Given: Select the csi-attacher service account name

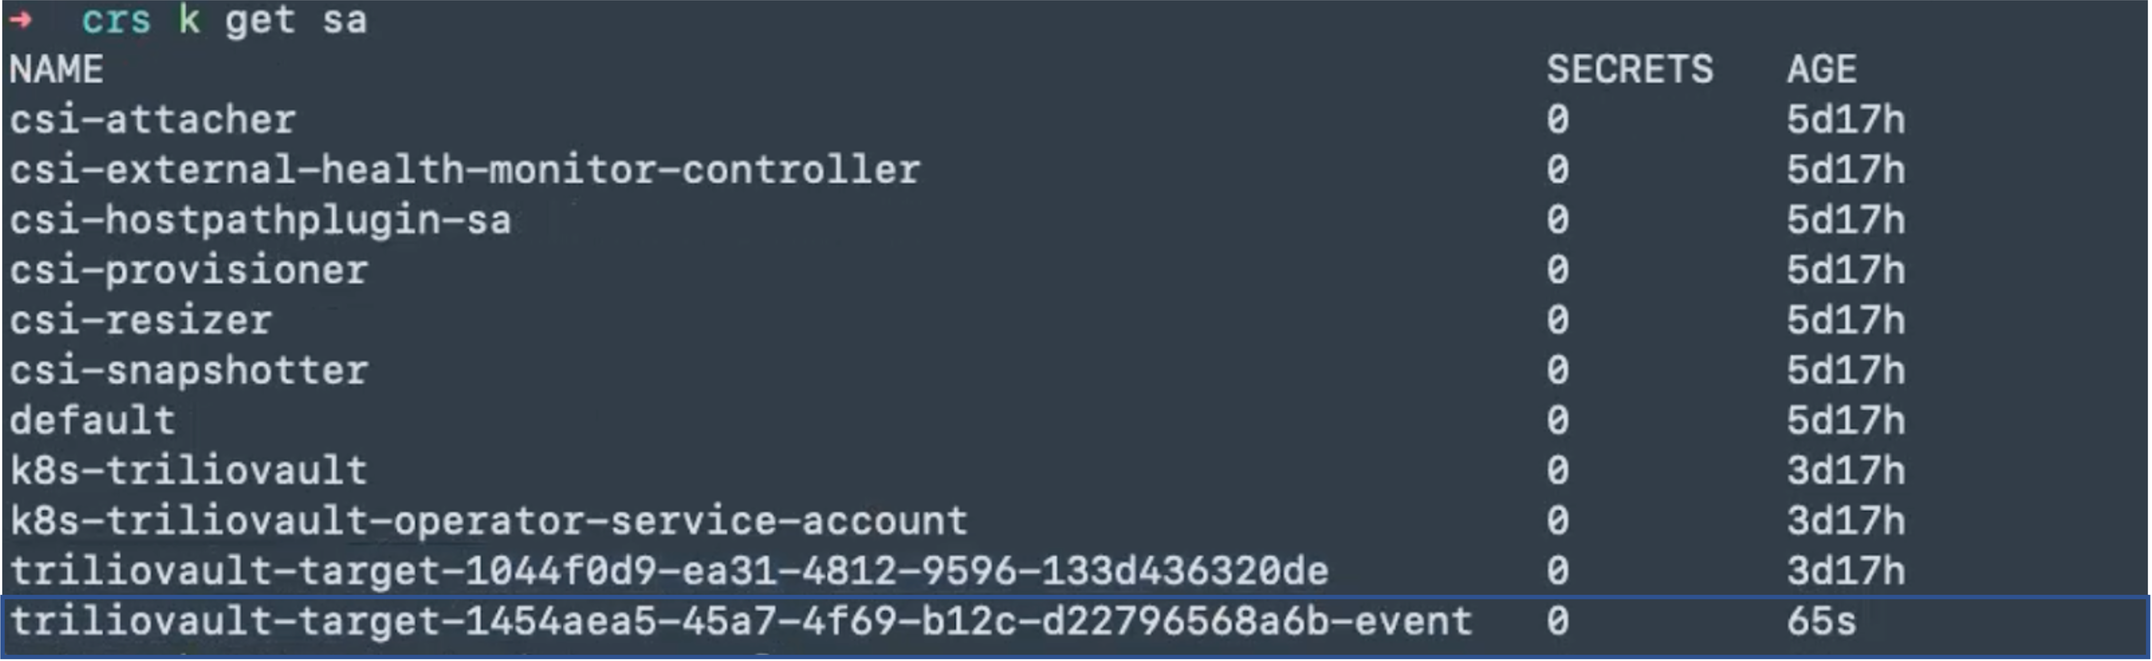Looking at the screenshot, I should click(x=153, y=120).
